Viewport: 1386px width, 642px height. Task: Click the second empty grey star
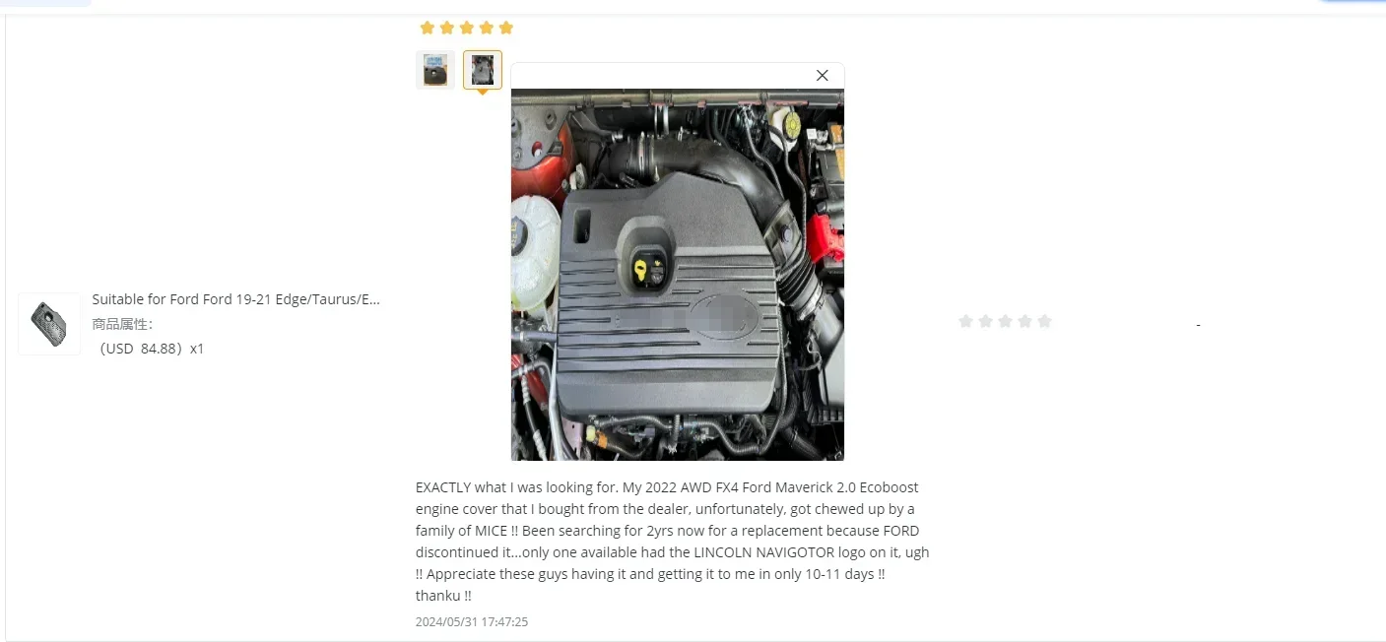(985, 321)
